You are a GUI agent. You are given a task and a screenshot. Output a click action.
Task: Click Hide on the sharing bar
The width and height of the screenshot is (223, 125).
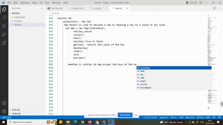[x=136, y=115]
